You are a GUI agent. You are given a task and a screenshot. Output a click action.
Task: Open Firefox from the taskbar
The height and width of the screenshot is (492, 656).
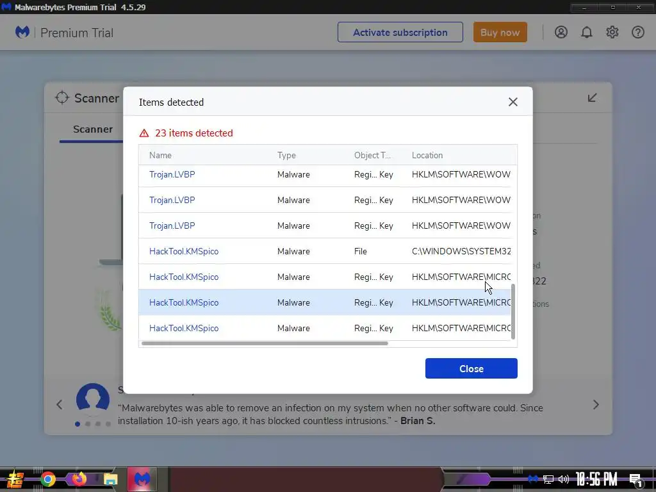tap(79, 479)
